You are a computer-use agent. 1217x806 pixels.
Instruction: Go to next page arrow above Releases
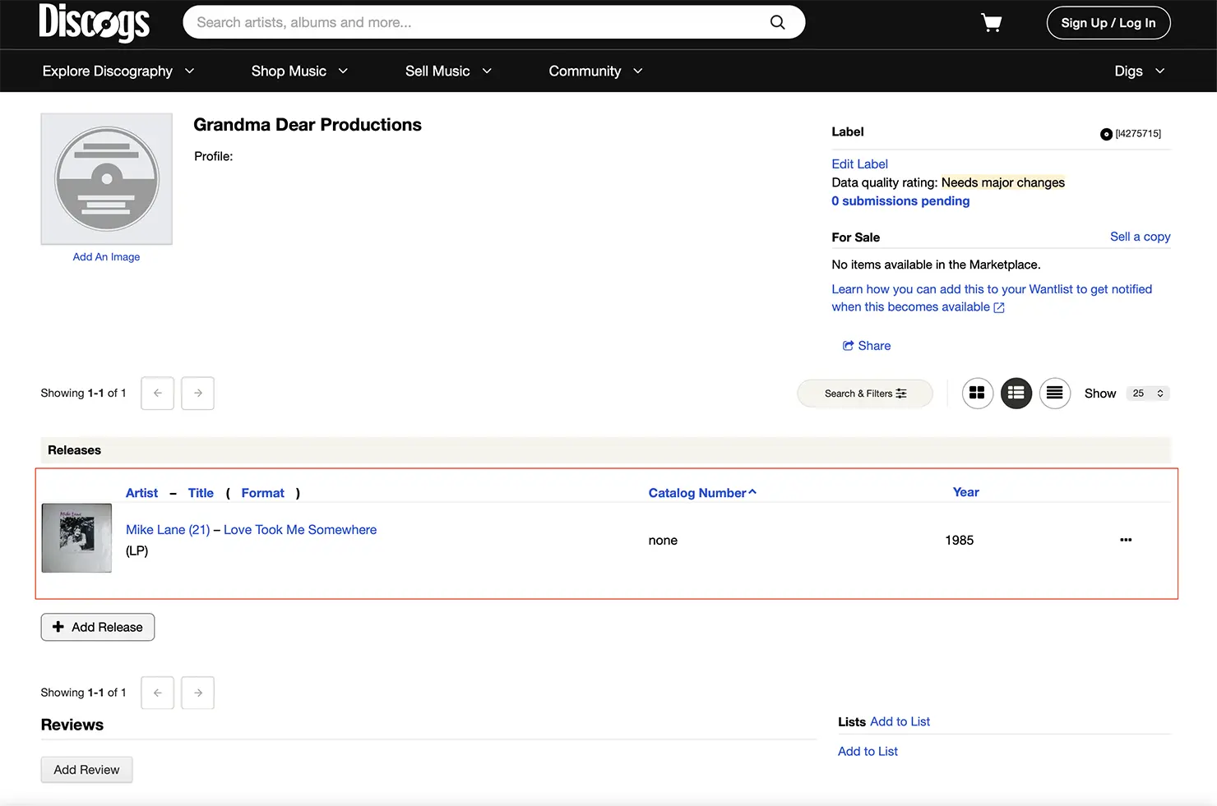point(197,394)
